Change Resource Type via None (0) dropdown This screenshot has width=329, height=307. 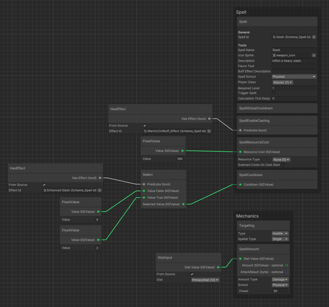281,159
